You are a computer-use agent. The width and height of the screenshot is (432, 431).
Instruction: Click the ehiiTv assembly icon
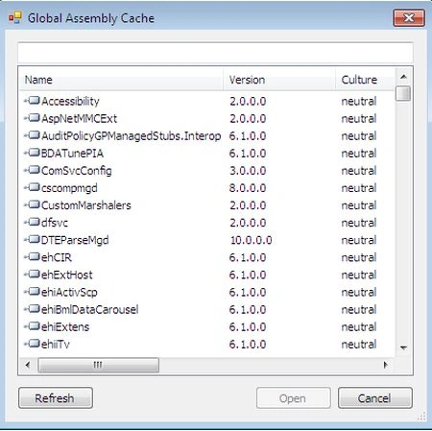pyautogui.click(x=33, y=344)
